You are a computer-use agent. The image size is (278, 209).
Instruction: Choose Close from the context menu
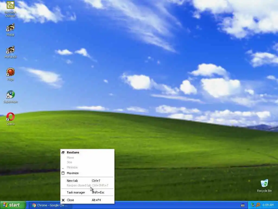[87, 200]
